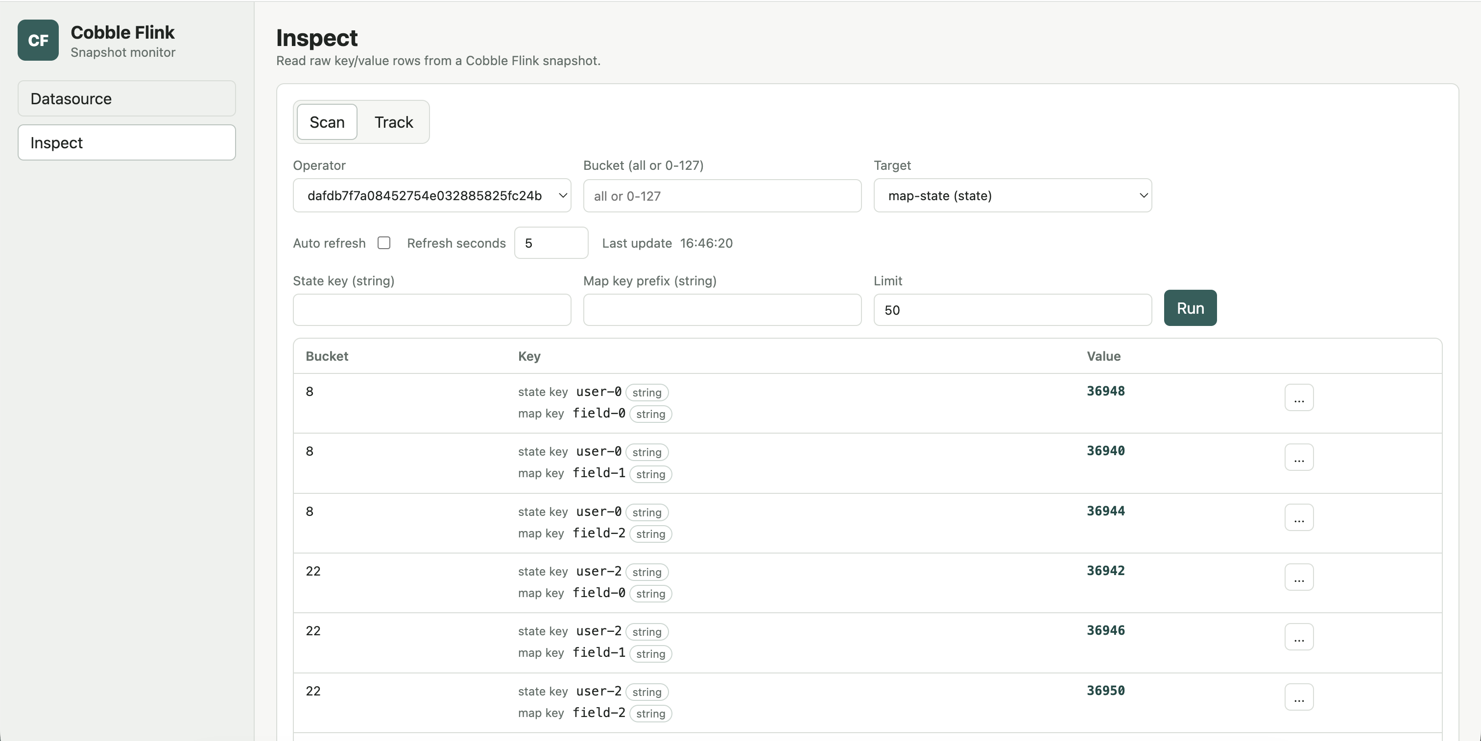Open more options for value 36946 row
The width and height of the screenshot is (1481, 741).
coord(1299,637)
